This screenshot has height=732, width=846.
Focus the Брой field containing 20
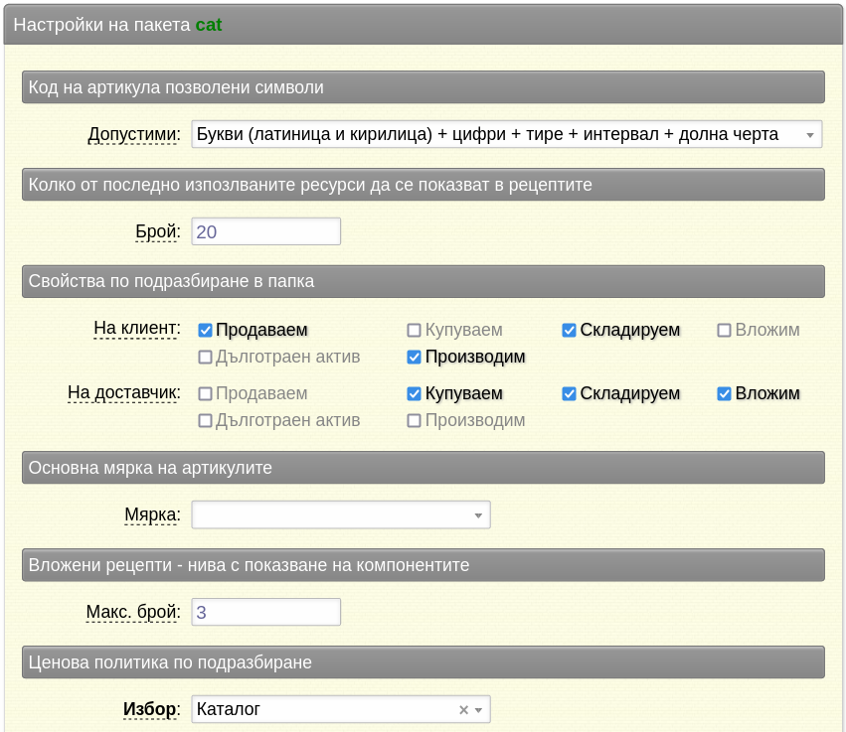266,231
